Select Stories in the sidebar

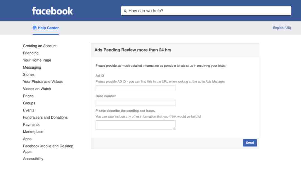pos(29,74)
